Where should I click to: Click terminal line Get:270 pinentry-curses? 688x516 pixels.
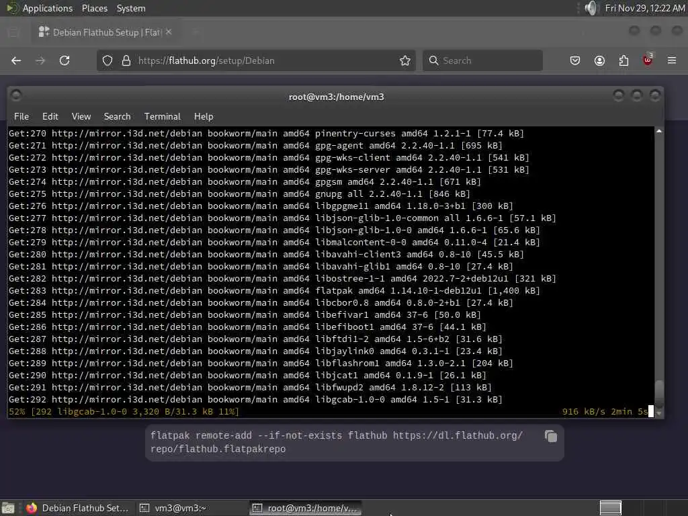tap(266, 134)
